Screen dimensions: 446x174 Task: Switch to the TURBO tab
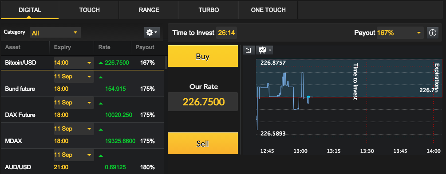(x=209, y=10)
